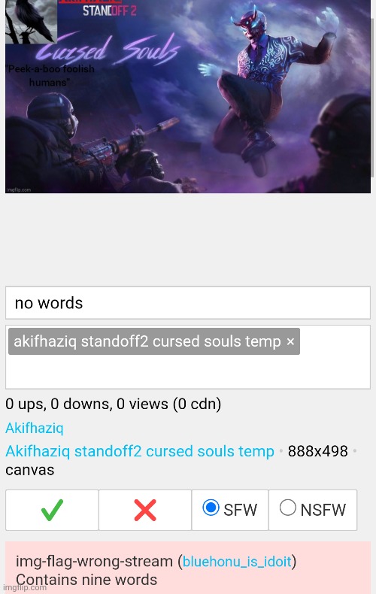Click the img-flag-wrong-stream notice
The width and height of the screenshot is (376, 594).
pos(188,568)
